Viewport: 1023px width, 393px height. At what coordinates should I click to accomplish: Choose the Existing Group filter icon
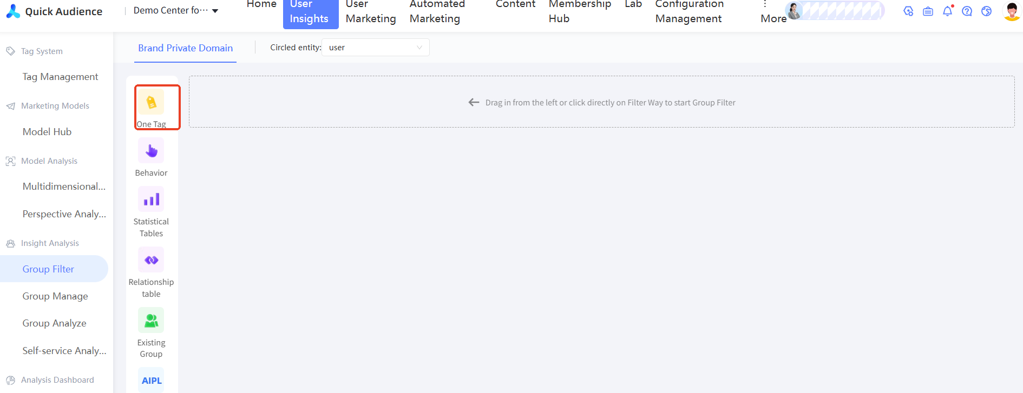(x=151, y=320)
